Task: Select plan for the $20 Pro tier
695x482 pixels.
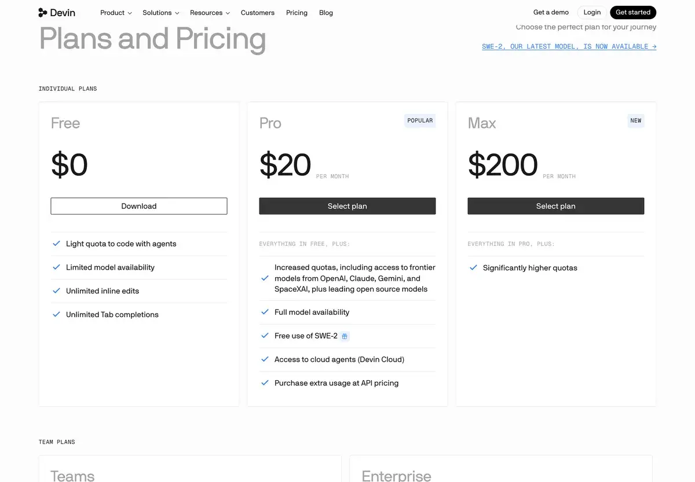Action: 348,206
